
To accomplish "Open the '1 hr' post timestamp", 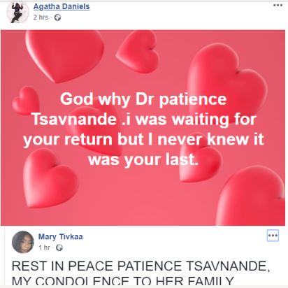I will [x=44, y=247].
